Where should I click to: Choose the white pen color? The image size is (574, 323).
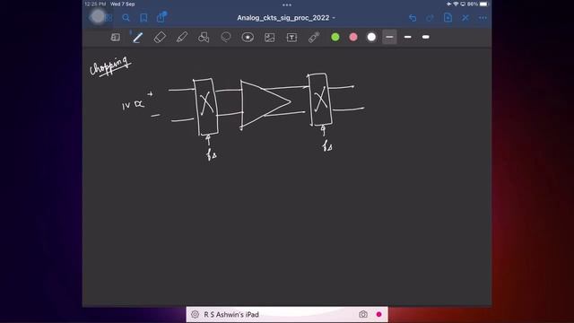pos(371,38)
